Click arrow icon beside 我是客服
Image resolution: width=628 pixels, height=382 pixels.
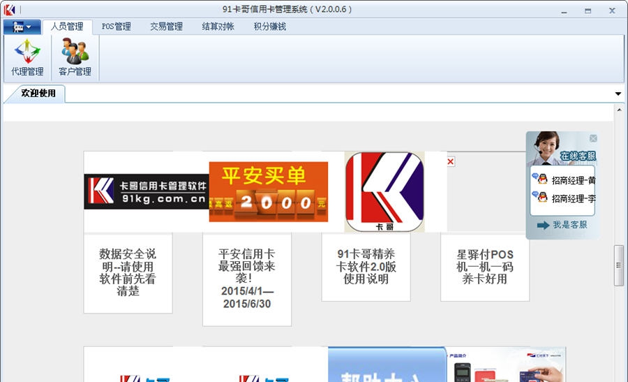pyautogui.click(x=543, y=226)
